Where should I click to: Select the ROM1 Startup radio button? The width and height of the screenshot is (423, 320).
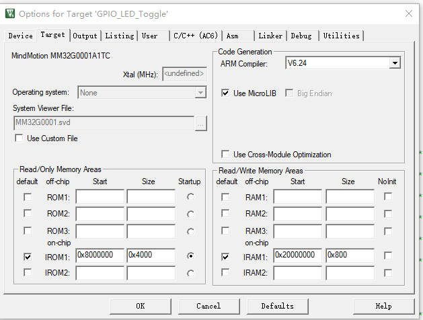coord(191,197)
